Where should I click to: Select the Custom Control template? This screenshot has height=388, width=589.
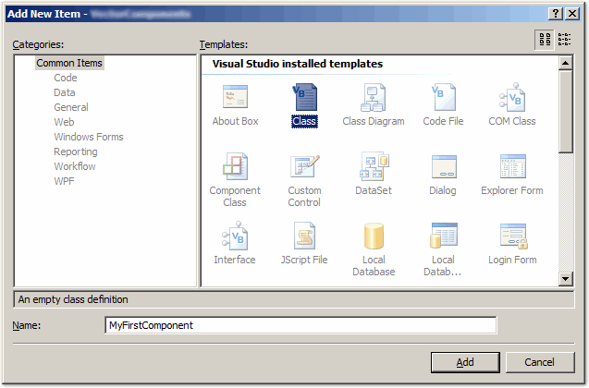coord(304,167)
